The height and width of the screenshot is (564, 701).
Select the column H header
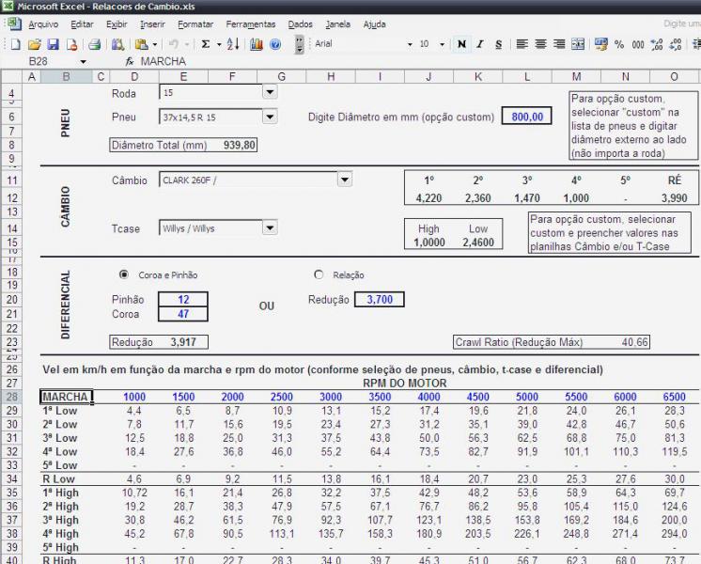[x=331, y=76]
